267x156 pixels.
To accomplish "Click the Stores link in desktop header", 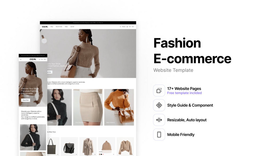I will [x=124, y=27].
